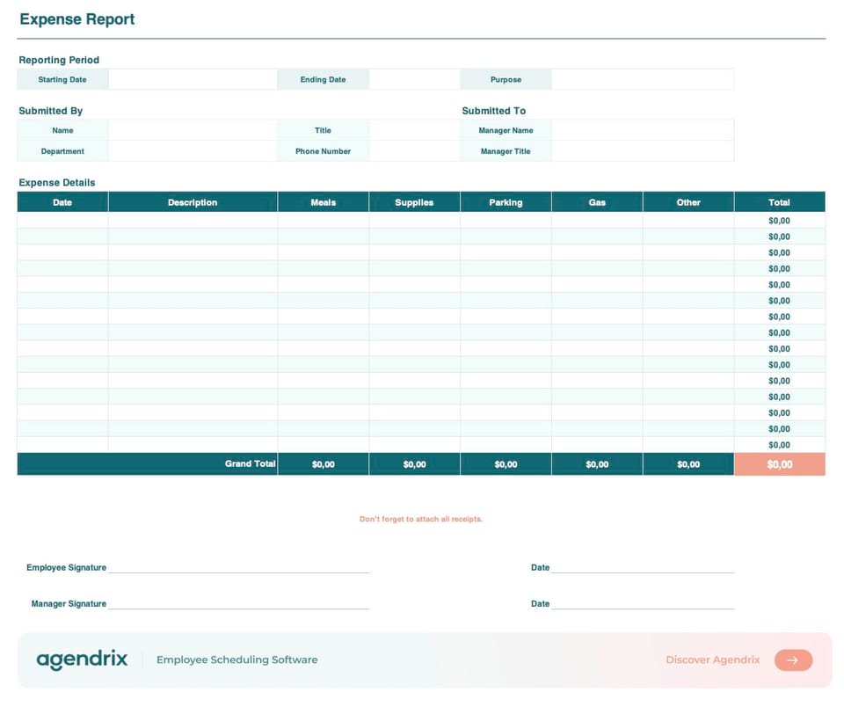Select the Other grand total cell
This screenshot has width=844, height=707.
tap(688, 464)
